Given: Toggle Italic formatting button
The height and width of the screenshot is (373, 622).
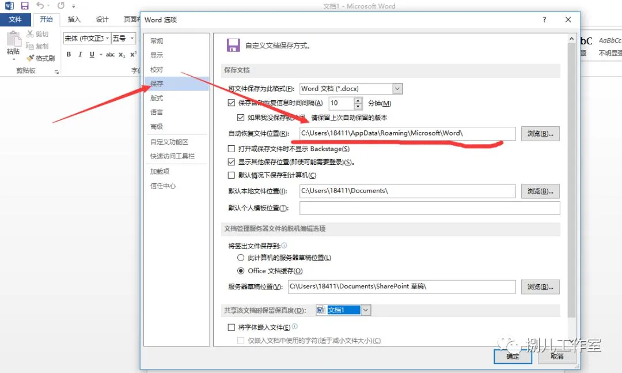Looking at the screenshot, I should 80,54.
